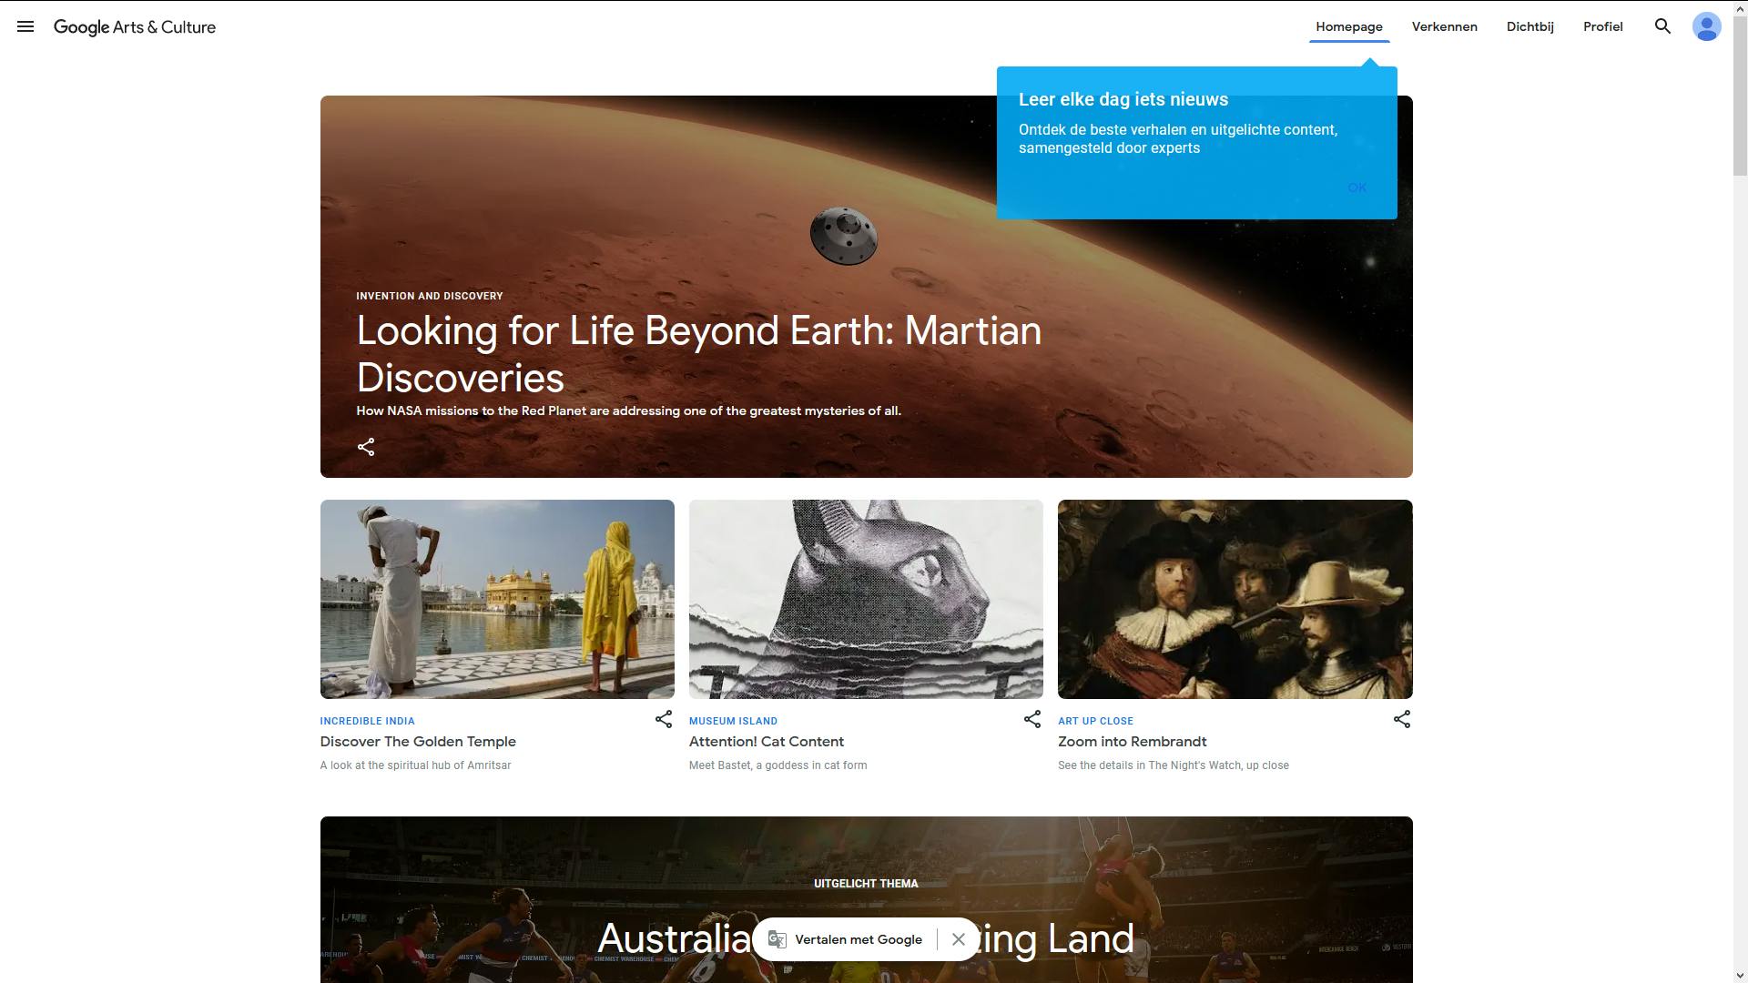This screenshot has width=1748, height=983.
Task: Click Vertalen met Google to translate the page
Action: pos(858,939)
